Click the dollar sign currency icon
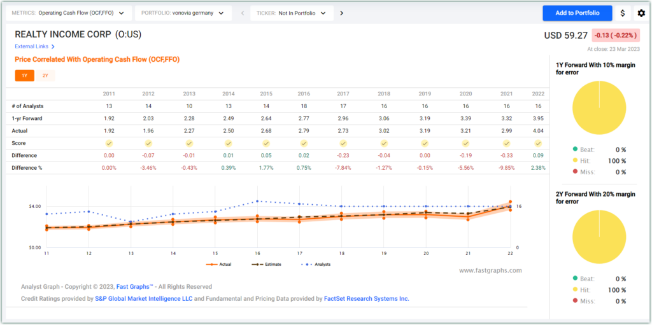The image size is (652, 325). click(x=622, y=13)
